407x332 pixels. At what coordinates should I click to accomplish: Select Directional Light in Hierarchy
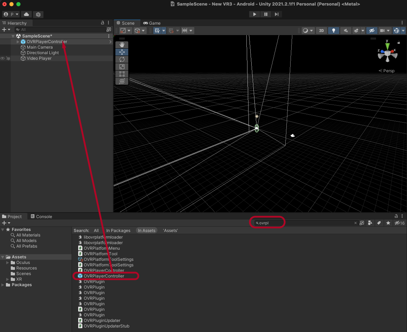click(43, 53)
